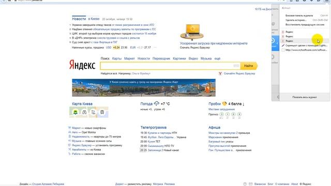Click the binoculars panorama icon on Kyiv map

click(x=84, y=112)
